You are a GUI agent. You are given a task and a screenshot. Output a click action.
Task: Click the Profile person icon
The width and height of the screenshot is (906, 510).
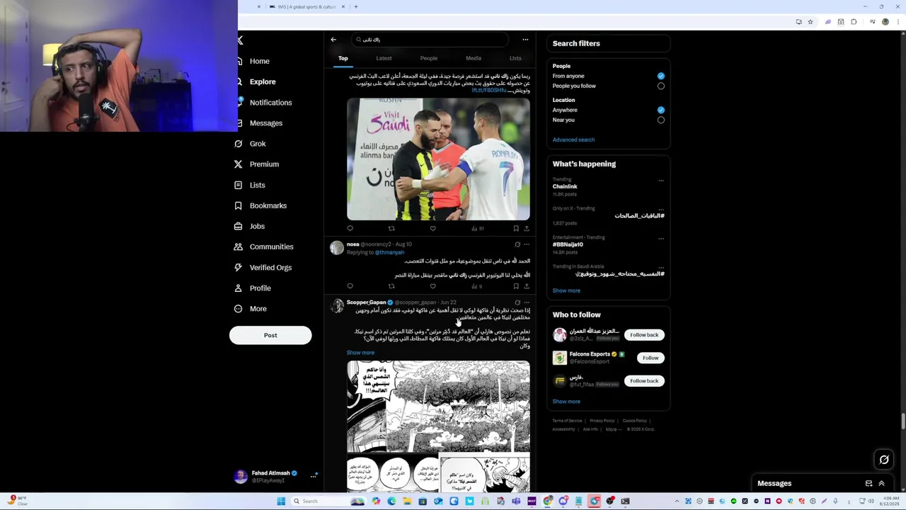[239, 288]
